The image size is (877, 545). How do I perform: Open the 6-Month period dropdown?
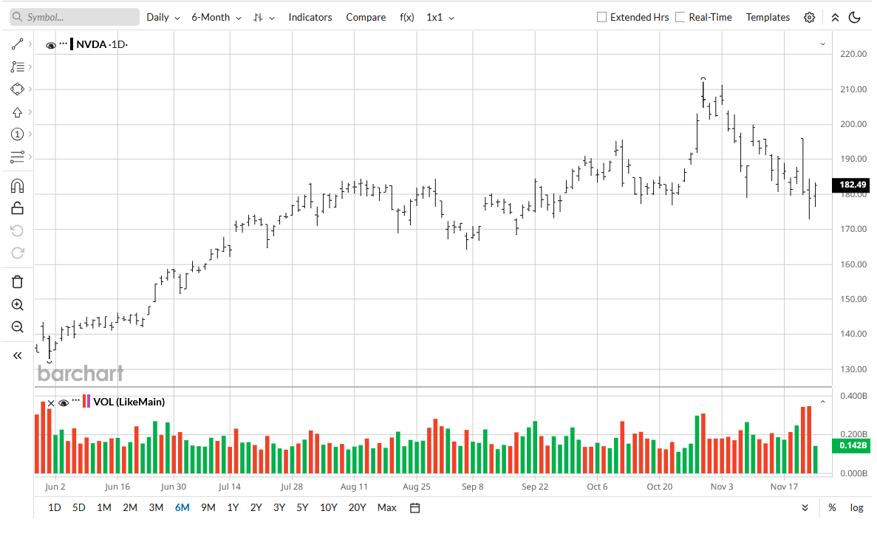[x=216, y=17]
